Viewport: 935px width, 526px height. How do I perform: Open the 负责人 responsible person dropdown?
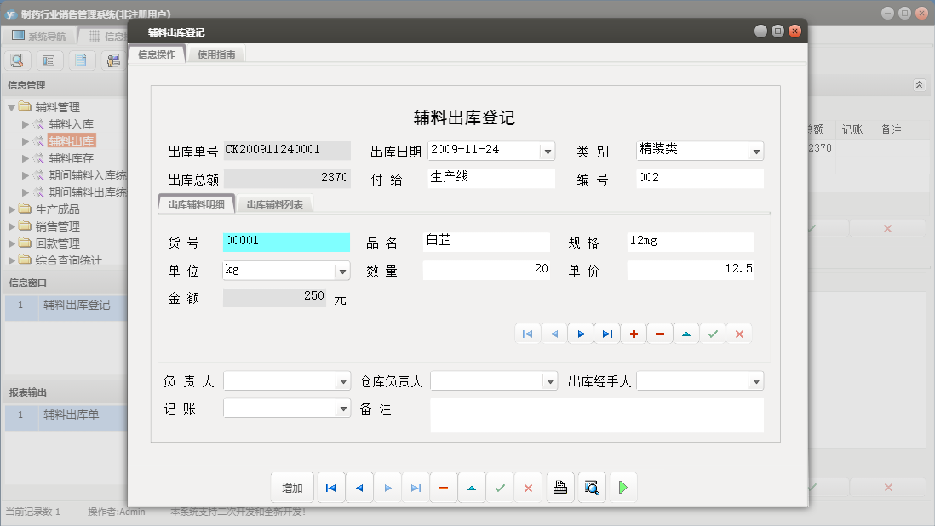343,380
